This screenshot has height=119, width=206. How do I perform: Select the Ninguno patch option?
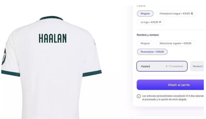pyautogui.click(x=145, y=13)
